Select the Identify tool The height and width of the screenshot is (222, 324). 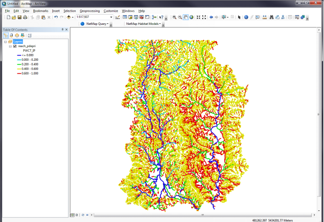(x=246, y=17)
